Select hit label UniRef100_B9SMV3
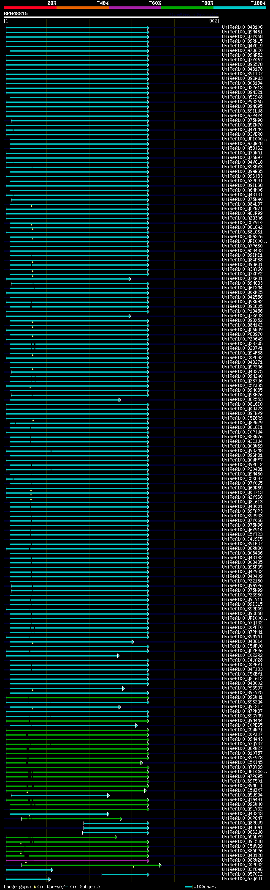The image size is (270, 890). tap(242, 167)
